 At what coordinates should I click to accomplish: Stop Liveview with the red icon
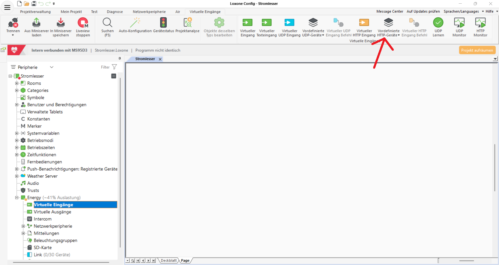pos(83,23)
